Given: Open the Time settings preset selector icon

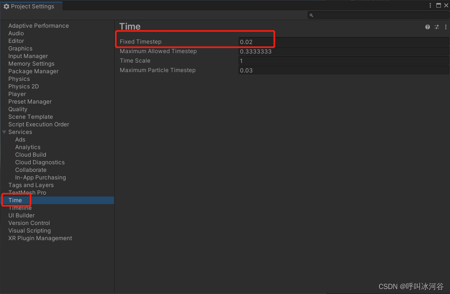Looking at the screenshot, I should pos(436,27).
